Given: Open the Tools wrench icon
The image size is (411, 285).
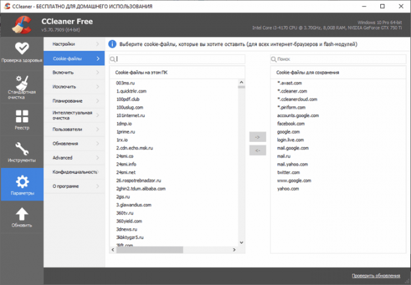Looking at the screenshot, I should click(22, 149).
